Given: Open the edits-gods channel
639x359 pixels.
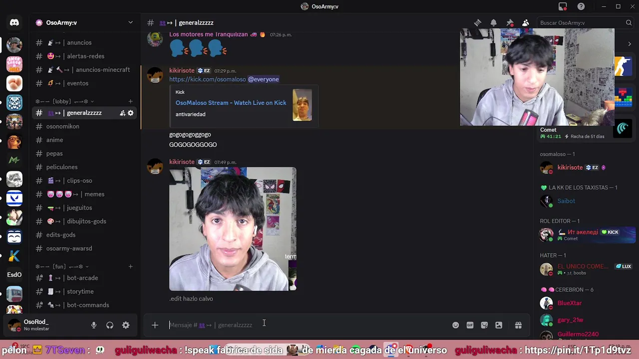Looking at the screenshot, I should (x=84, y=235).
